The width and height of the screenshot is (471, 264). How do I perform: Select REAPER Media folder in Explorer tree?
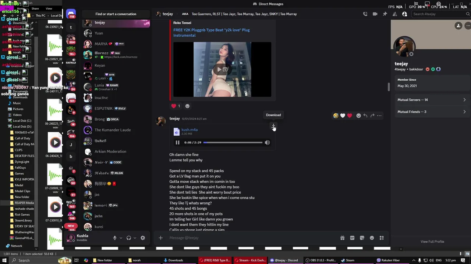pos(22,203)
